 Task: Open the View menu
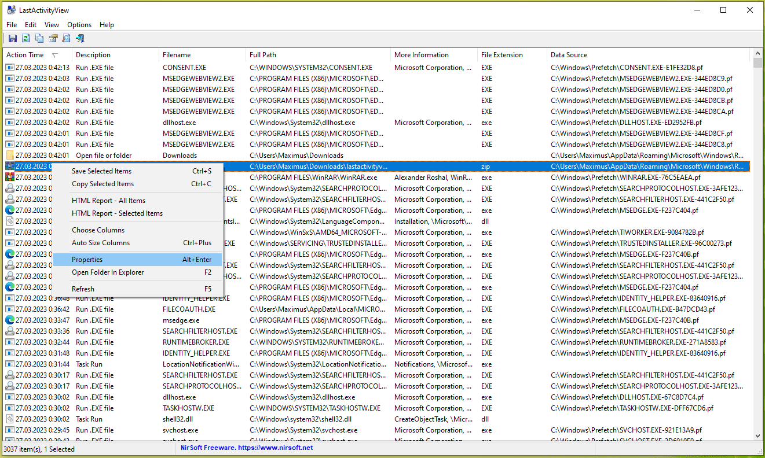point(52,25)
